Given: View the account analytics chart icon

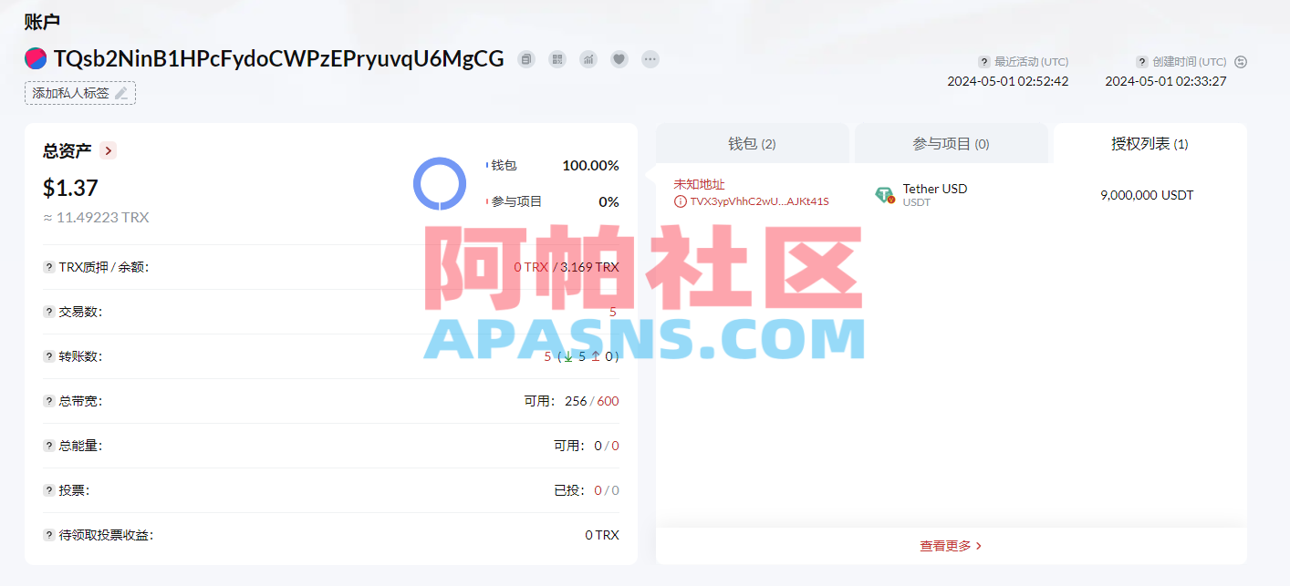Looking at the screenshot, I should pyautogui.click(x=588, y=58).
